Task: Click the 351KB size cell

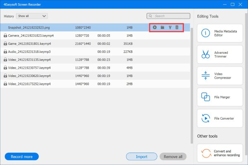Action: [128, 44]
